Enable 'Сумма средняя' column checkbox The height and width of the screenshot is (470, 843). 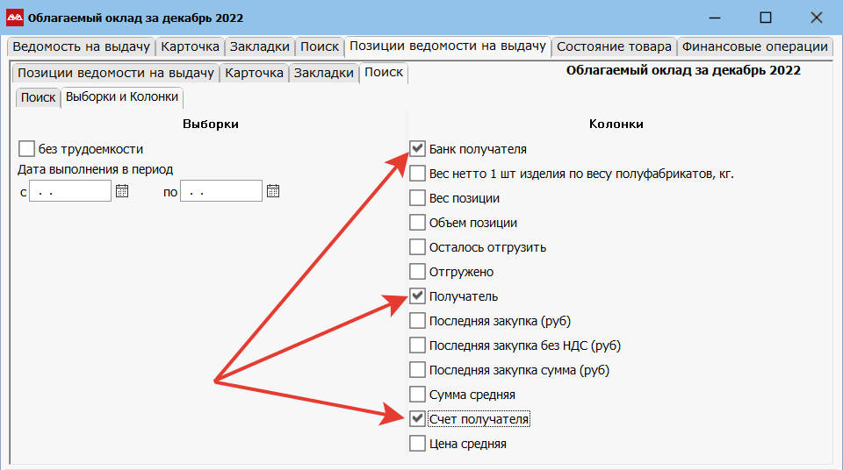418,395
